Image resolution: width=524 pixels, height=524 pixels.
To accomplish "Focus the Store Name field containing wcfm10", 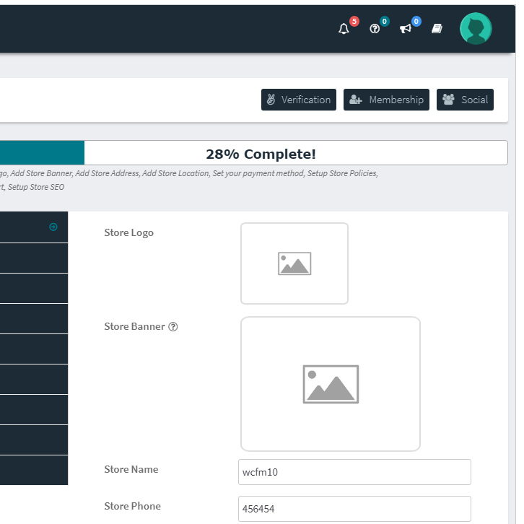I will [x=354, y=472].
